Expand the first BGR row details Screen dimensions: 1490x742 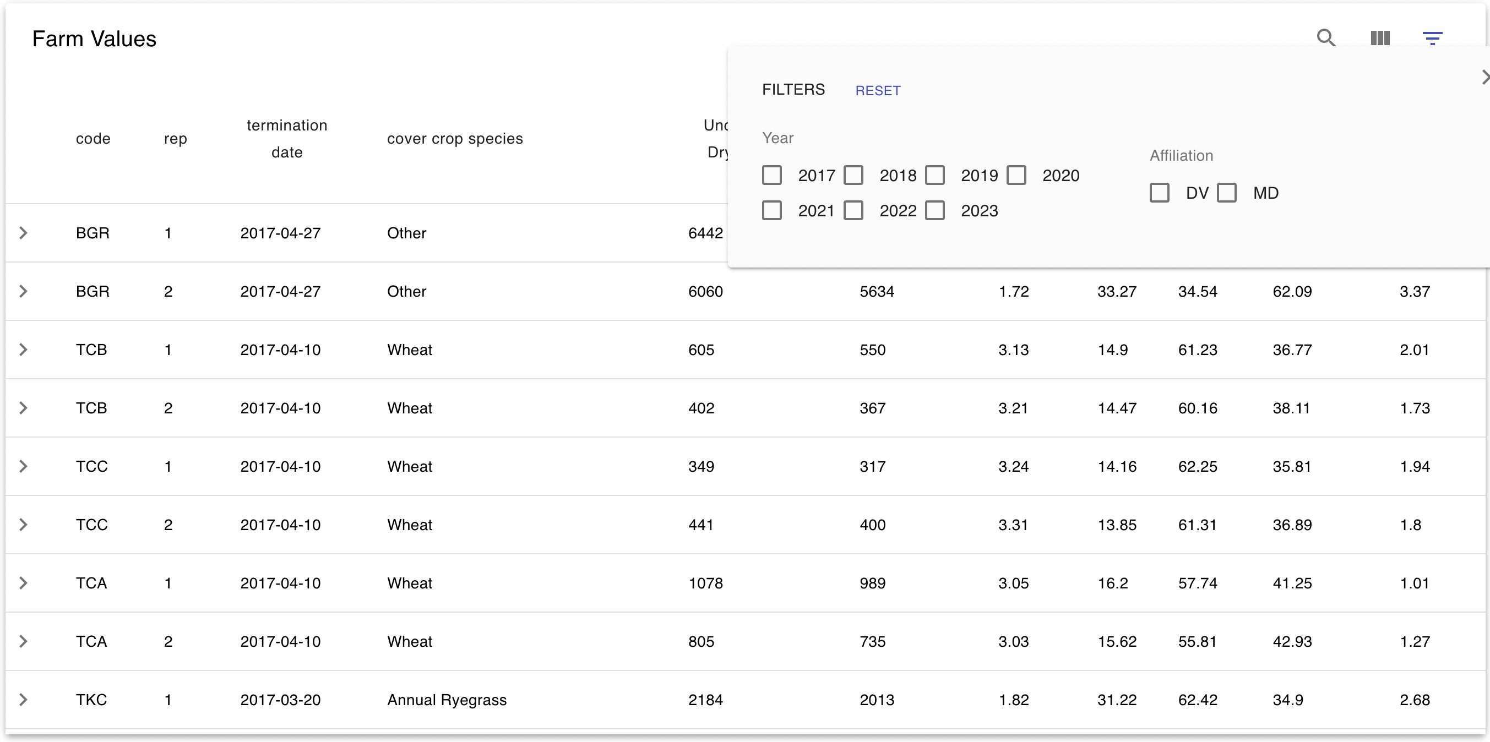(x=24, y=233)
